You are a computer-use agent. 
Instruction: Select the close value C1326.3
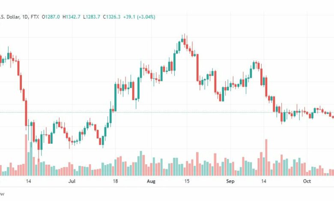(112, 17)
